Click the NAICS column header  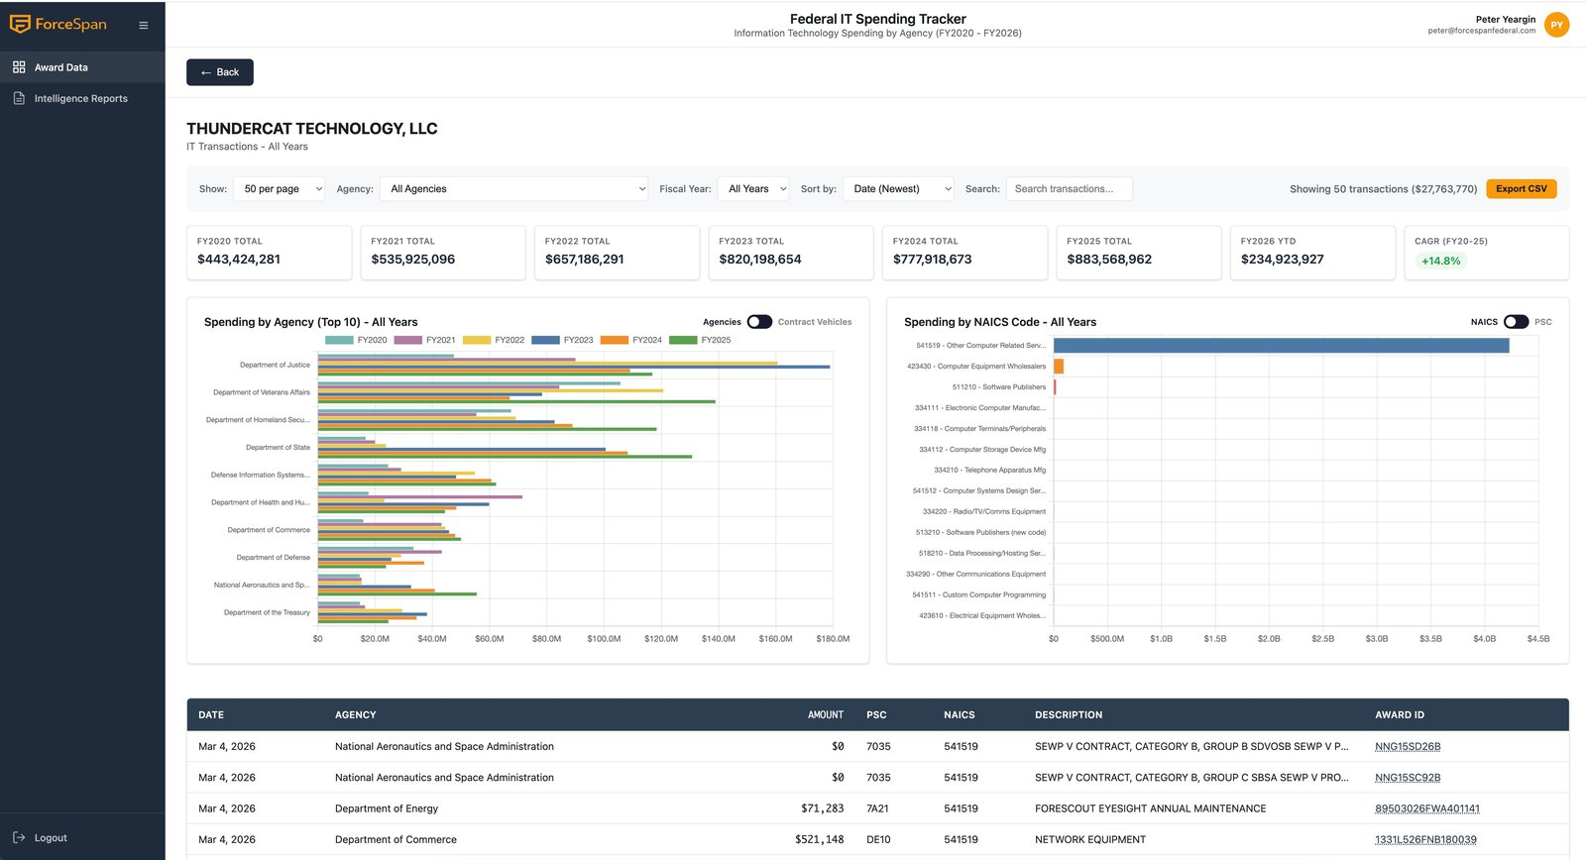pos(960,714)
